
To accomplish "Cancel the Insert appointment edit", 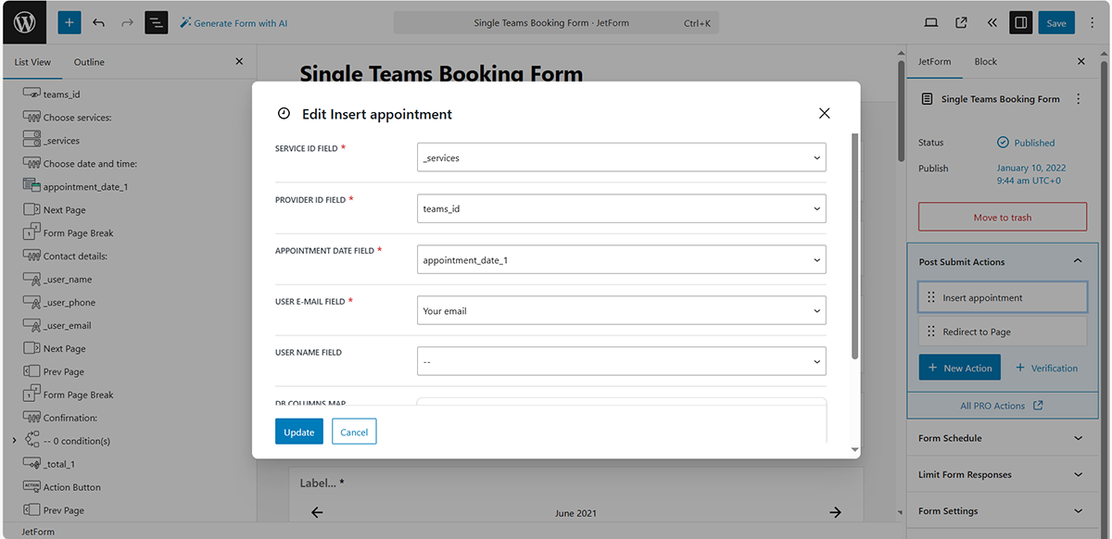I will coord(354,432).
